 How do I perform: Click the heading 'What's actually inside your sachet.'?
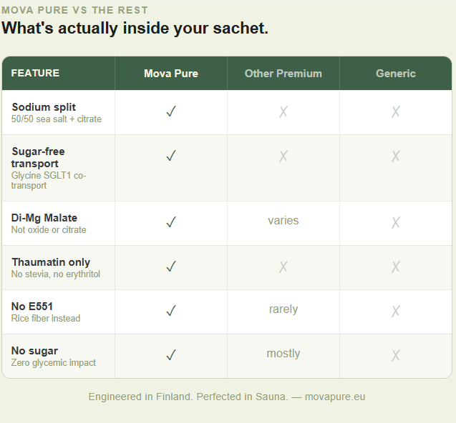pyautogui.click(x=135, y=29)
